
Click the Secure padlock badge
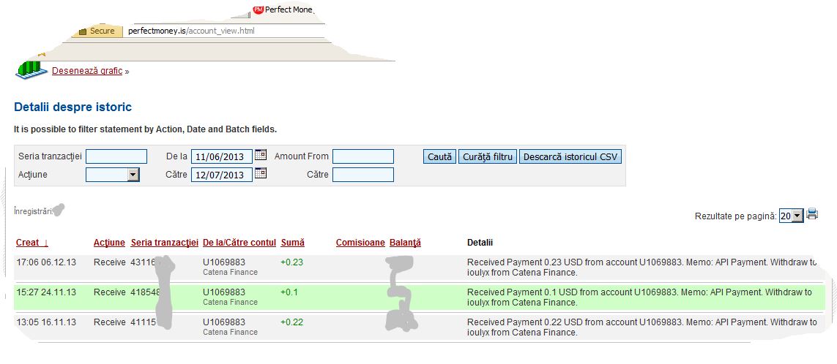[x=96, y=31]
